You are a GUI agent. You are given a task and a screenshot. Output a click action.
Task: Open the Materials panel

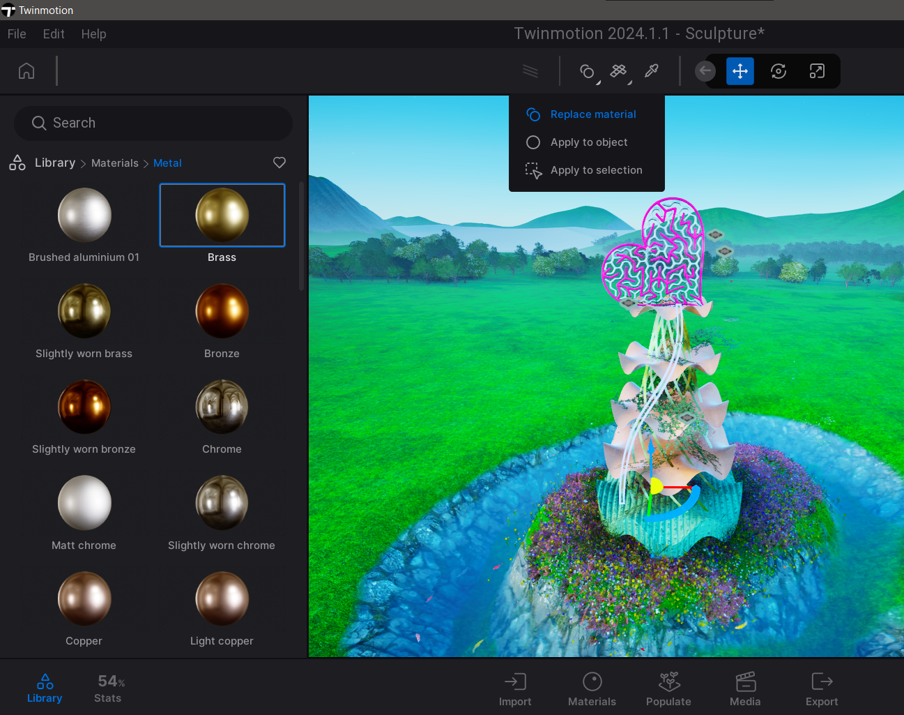point(592,690)
